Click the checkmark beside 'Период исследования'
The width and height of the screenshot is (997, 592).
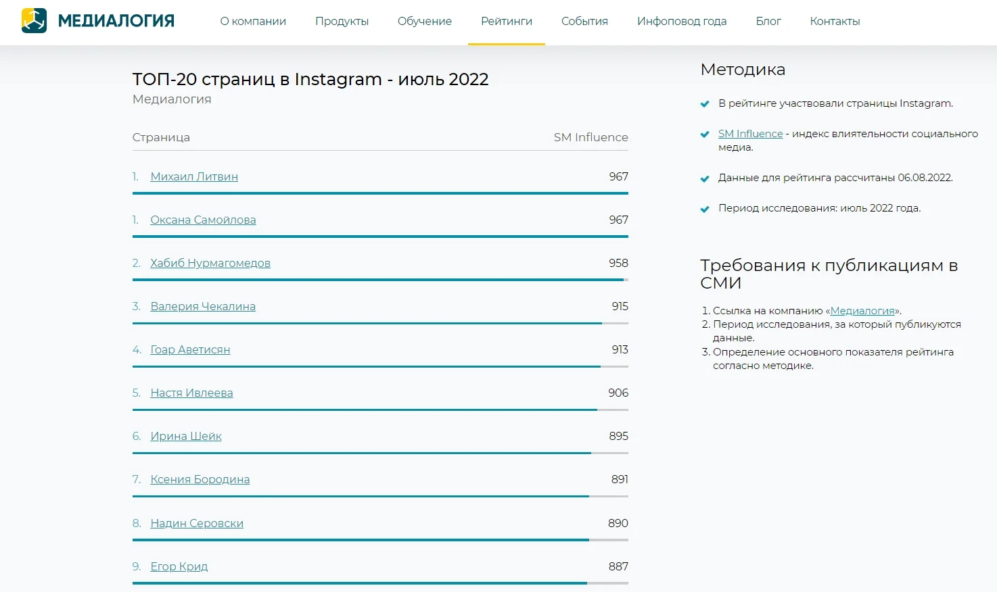coord(705,209)
